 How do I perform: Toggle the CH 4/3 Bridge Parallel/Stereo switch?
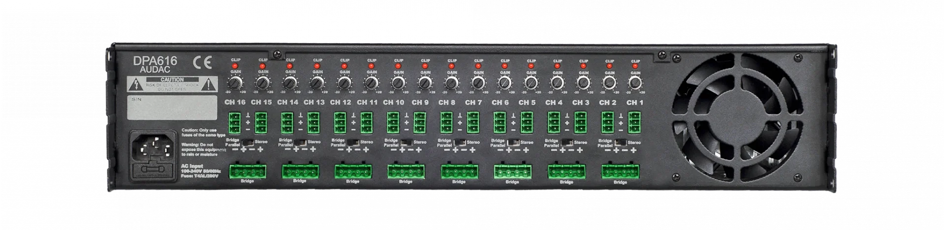pos(567,143)
